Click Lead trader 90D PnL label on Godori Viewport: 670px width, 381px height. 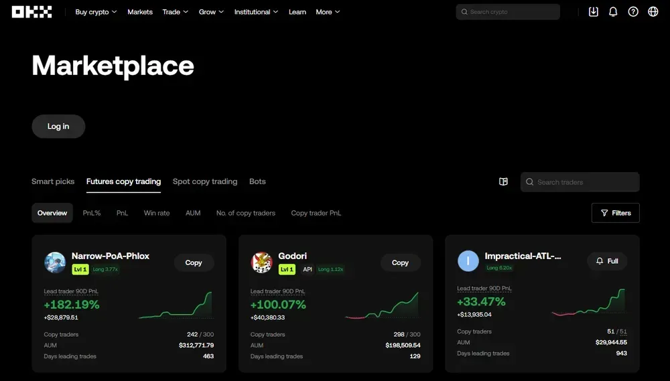(278, 291)
